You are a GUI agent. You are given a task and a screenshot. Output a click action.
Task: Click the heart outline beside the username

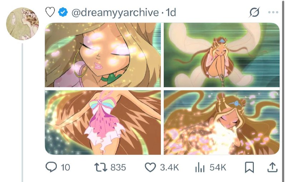[x=50, y=13]
